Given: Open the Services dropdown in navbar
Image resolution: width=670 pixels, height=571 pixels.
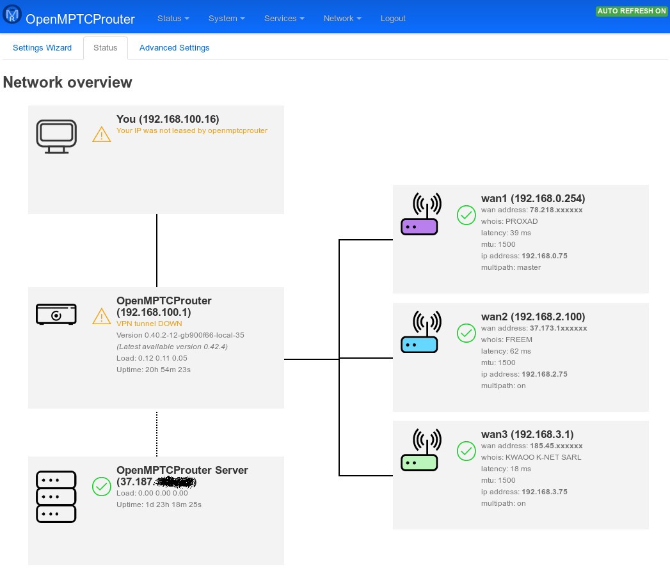Looking at the screenshot, I should (284, 19).
